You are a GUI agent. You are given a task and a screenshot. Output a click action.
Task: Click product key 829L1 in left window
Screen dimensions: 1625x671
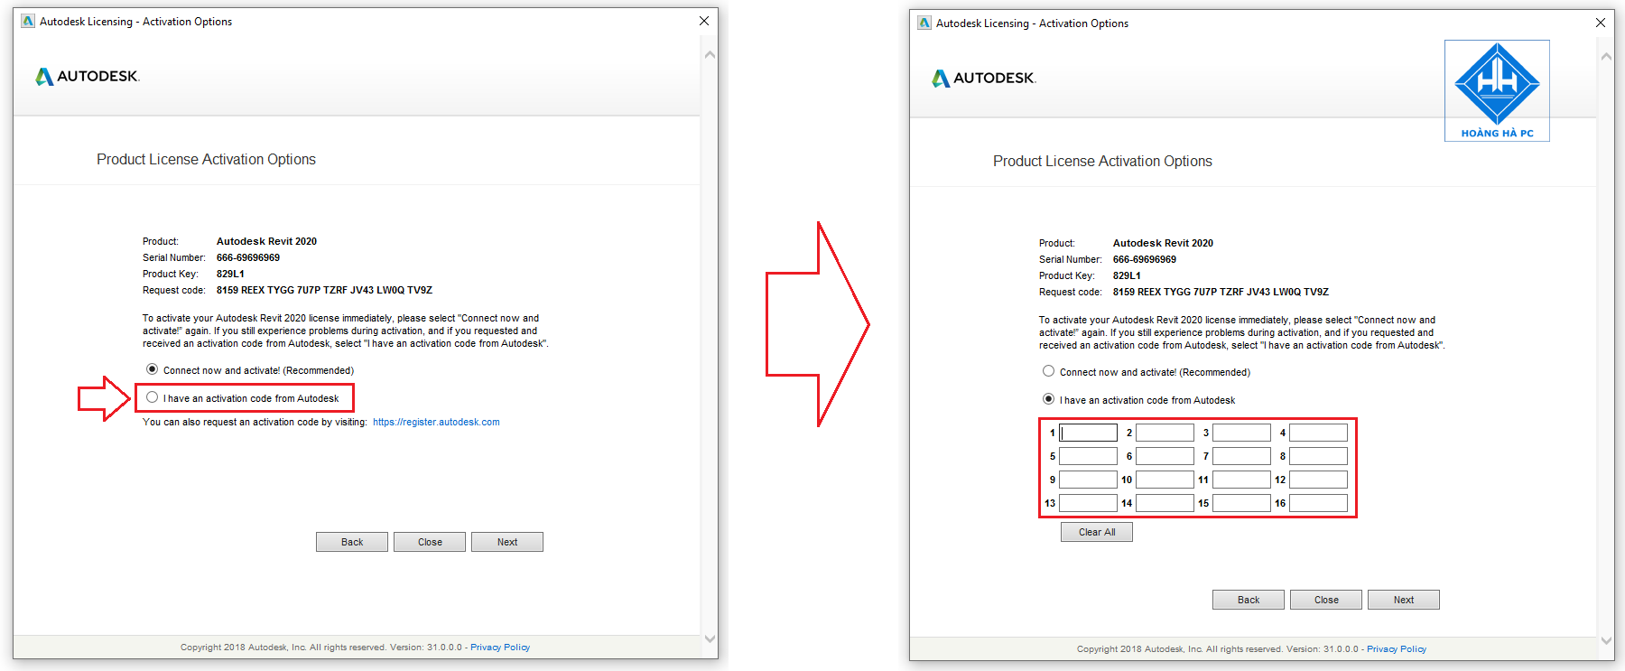coord(230,274)
